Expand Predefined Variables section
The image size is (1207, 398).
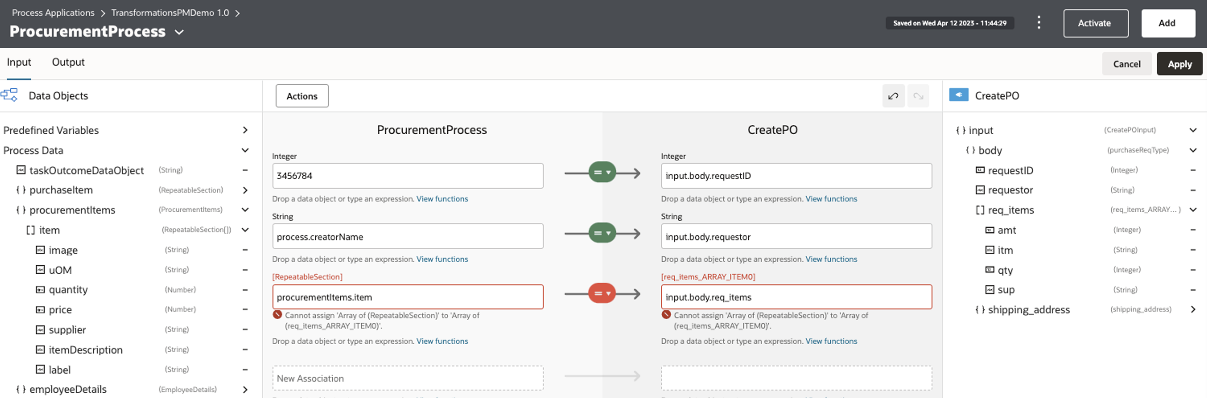[x=245, y=130]
